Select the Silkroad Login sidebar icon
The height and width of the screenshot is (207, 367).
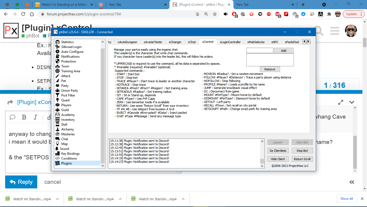point(57,47)
